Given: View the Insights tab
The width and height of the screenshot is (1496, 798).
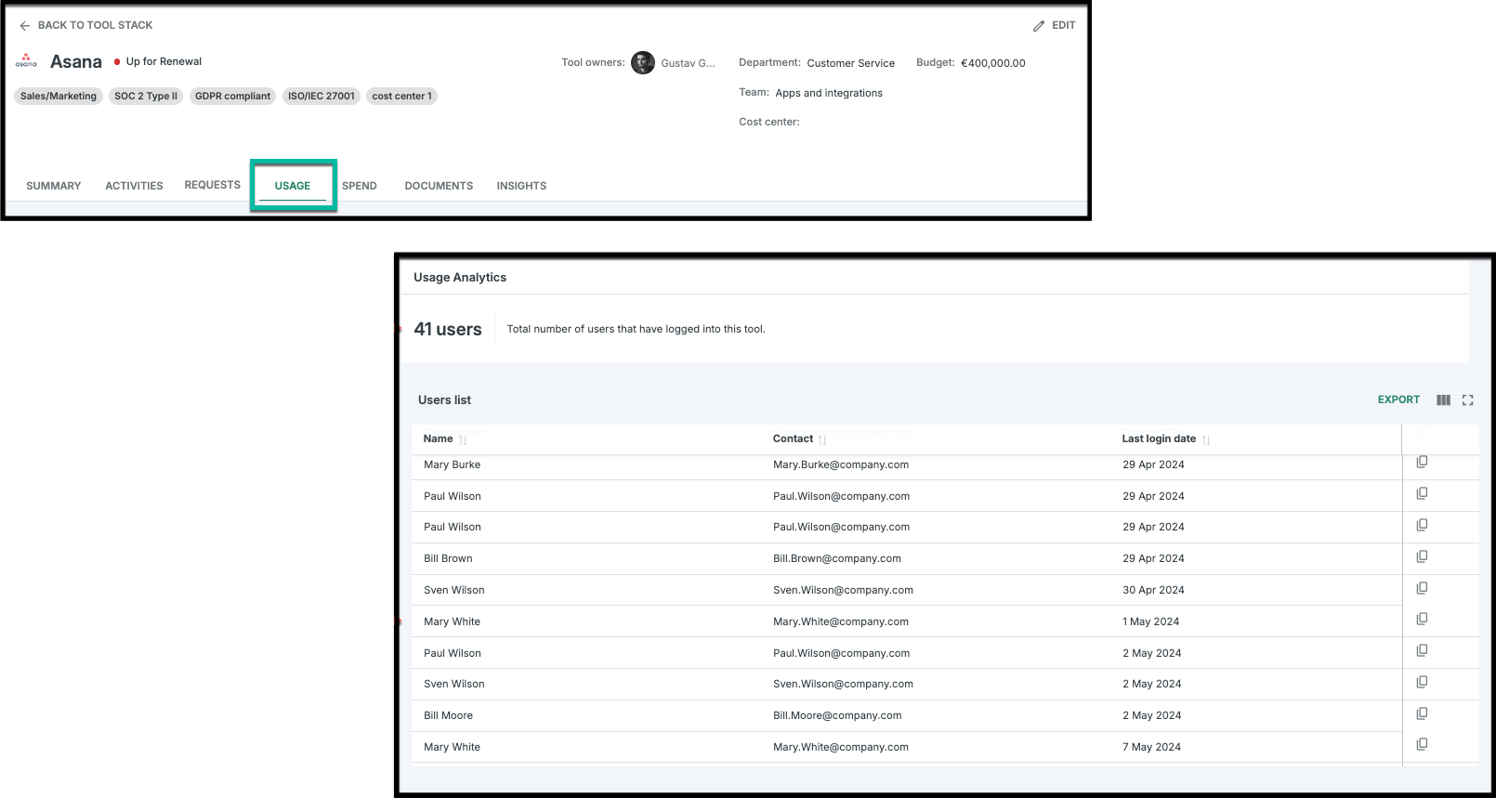Looking at the screenshot, I should (x=521, y=186).
